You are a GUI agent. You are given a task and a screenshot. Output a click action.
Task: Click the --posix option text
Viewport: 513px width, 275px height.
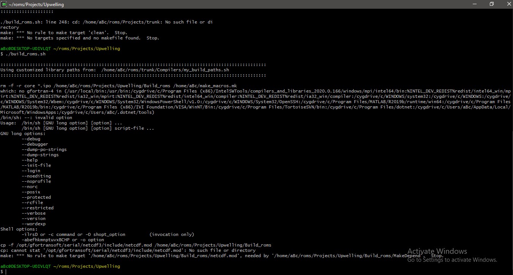tap(31, 192)
